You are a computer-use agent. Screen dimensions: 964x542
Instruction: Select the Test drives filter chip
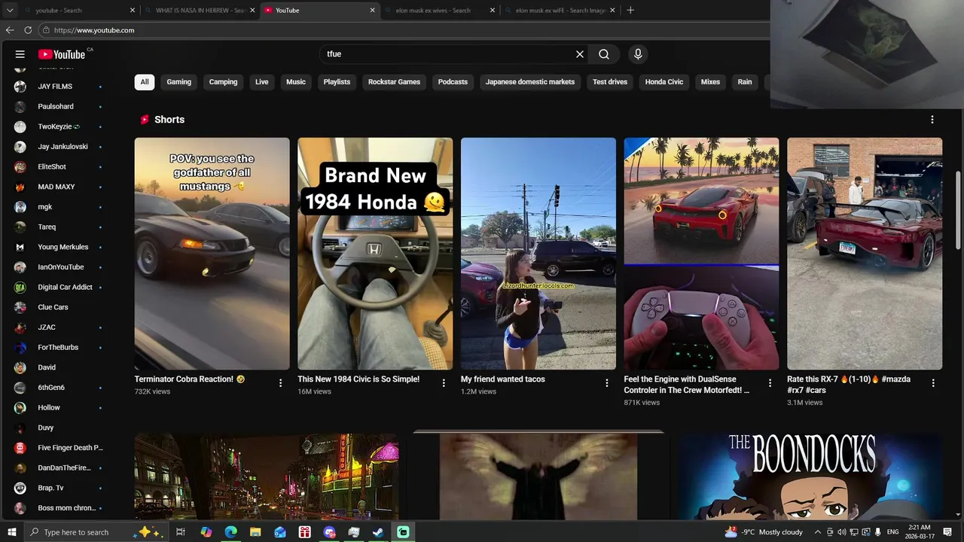(610, 82)
